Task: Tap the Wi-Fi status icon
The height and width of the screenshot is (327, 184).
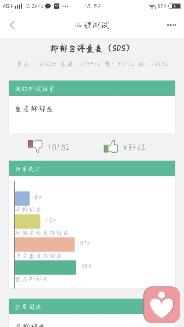Action: (x=152, y=6)
